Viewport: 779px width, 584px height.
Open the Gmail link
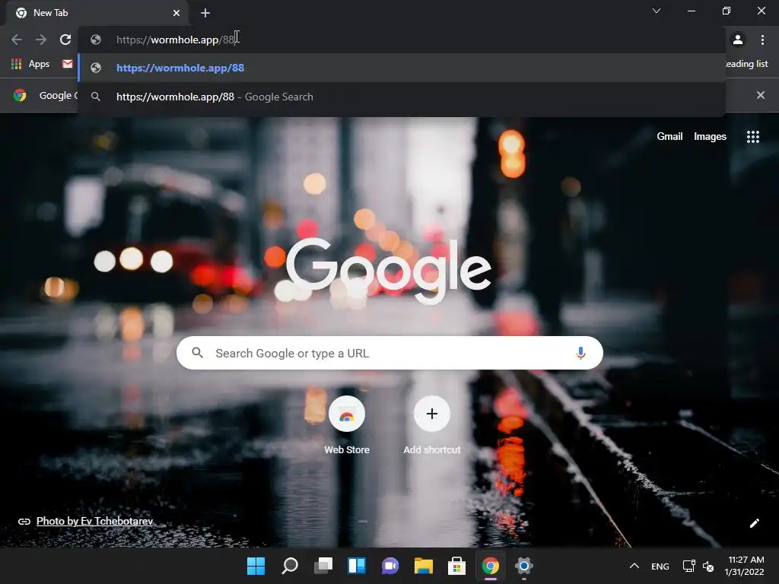tap(669, 137)
